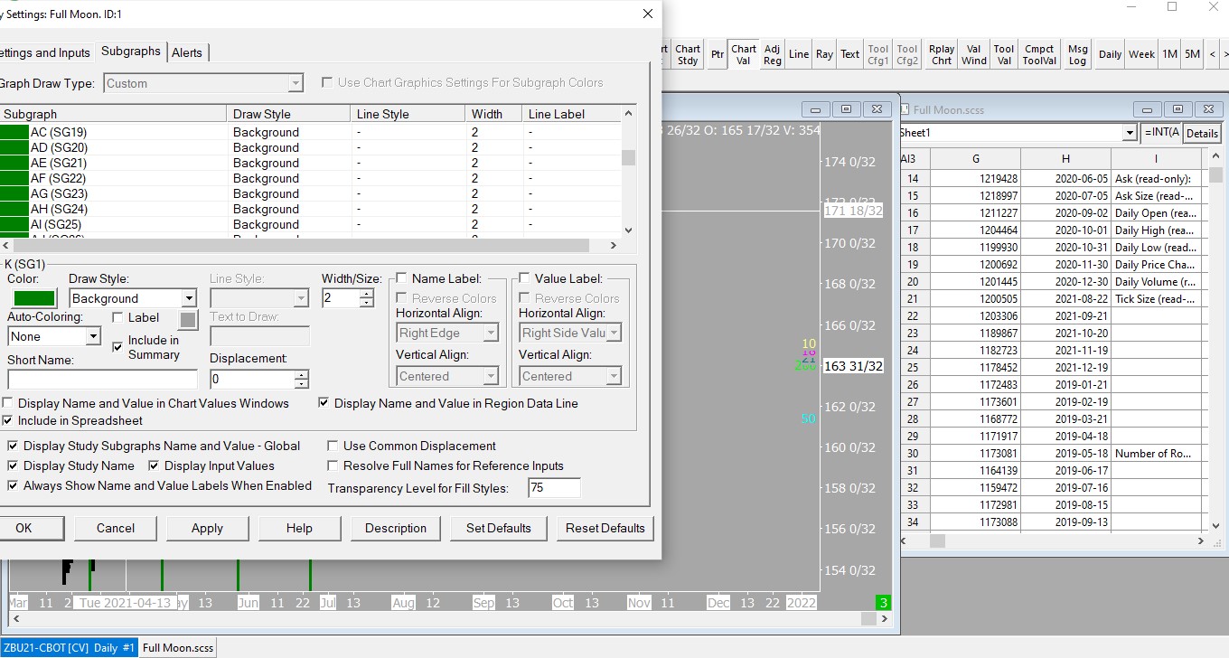Minimize the Full Moon.scss spreadsheet window

point(1146,109)
